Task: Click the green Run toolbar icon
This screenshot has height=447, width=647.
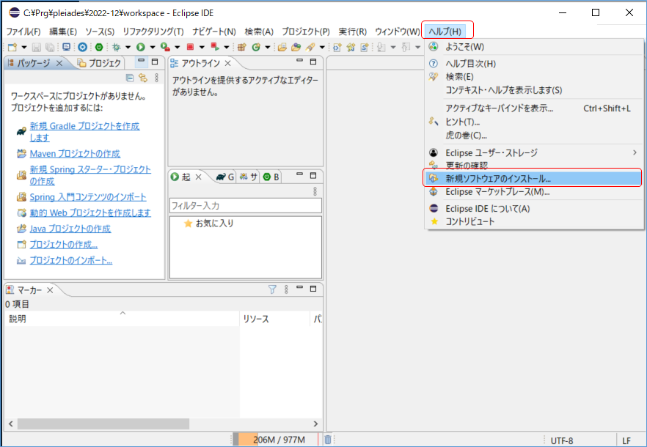Action: pos(141,47)
